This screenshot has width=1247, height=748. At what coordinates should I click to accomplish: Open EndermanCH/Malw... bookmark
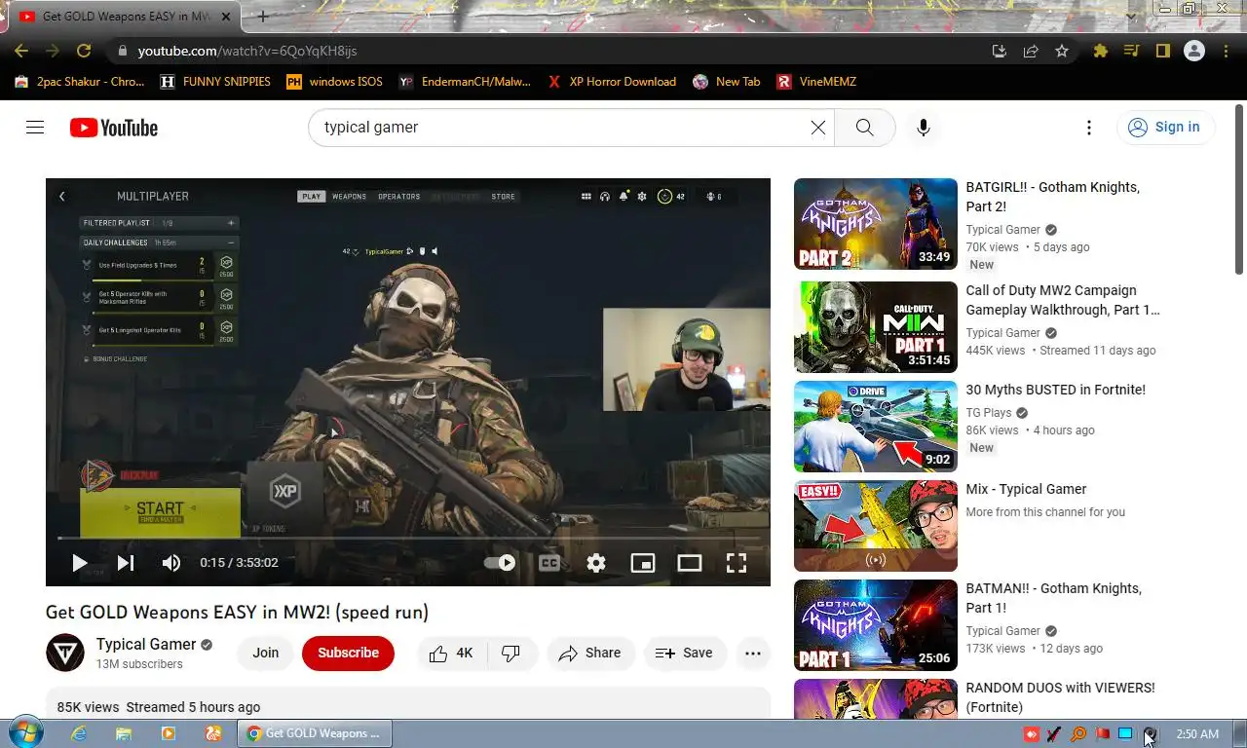coord(465,82)
